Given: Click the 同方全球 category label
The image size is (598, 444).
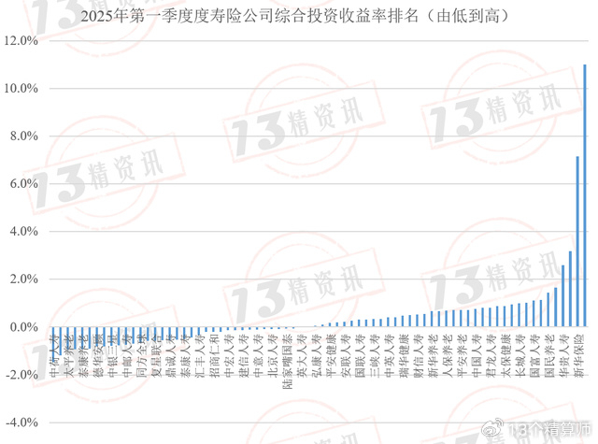Looking at the screenshot, I should pos(142,356).
